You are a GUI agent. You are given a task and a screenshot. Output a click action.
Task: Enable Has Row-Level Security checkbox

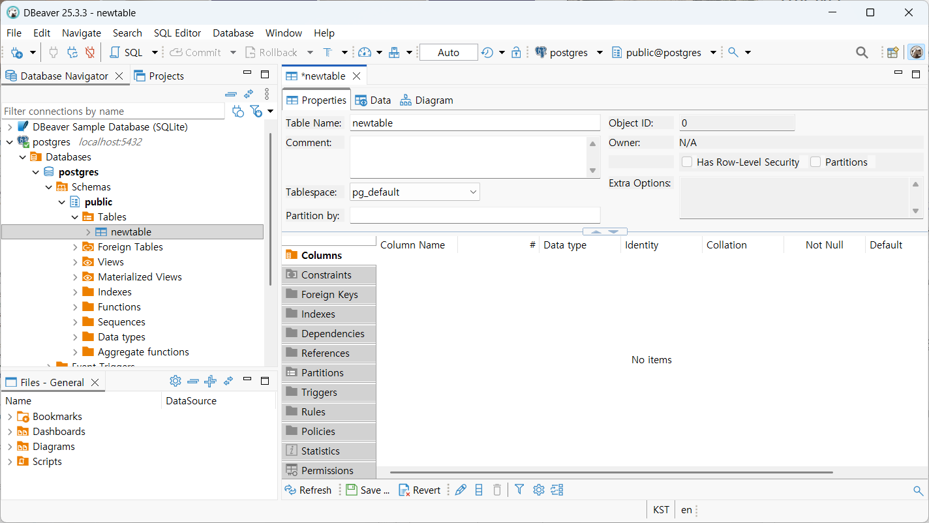tap(687, 162)
